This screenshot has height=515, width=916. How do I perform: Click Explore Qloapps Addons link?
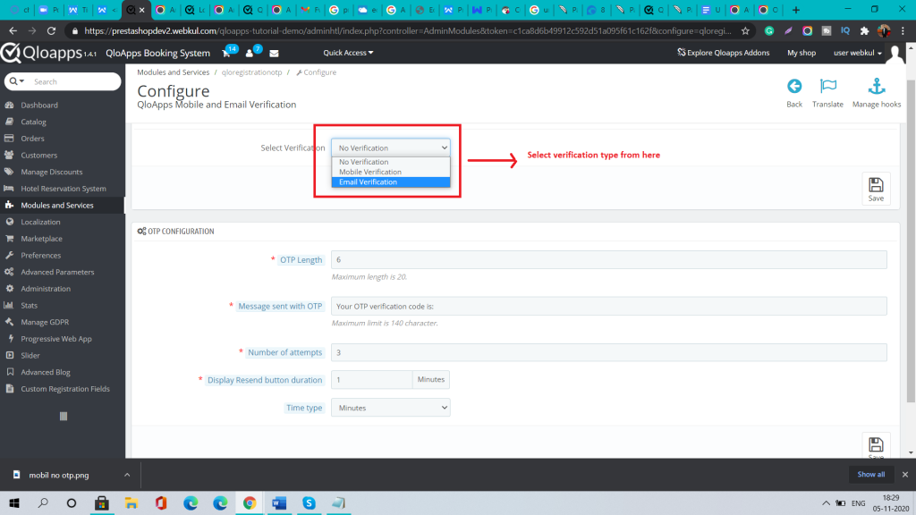(723, 53)
